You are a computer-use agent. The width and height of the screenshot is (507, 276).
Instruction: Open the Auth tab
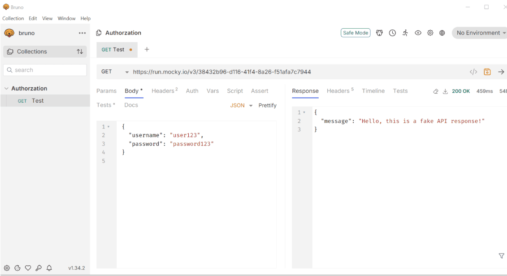(192, 91)
